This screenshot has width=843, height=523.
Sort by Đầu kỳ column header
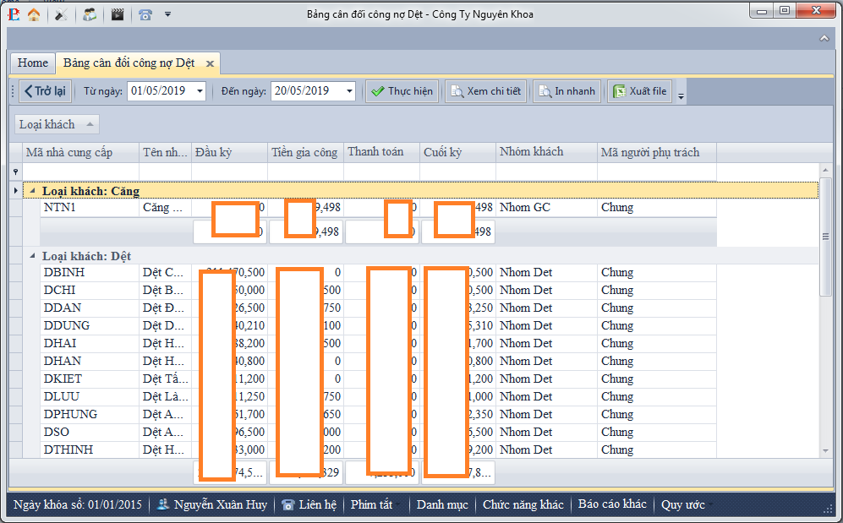click(x=230, y=152)
